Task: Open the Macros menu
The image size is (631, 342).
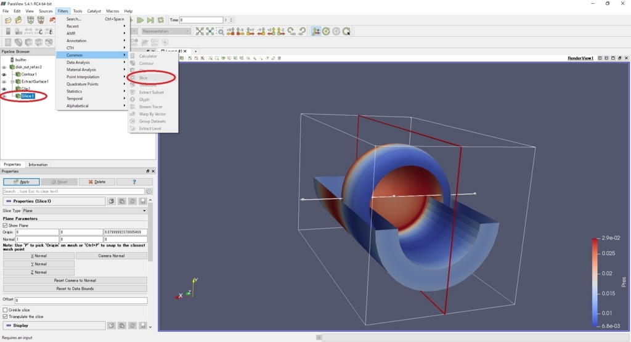Action: [x=112, y=11]
